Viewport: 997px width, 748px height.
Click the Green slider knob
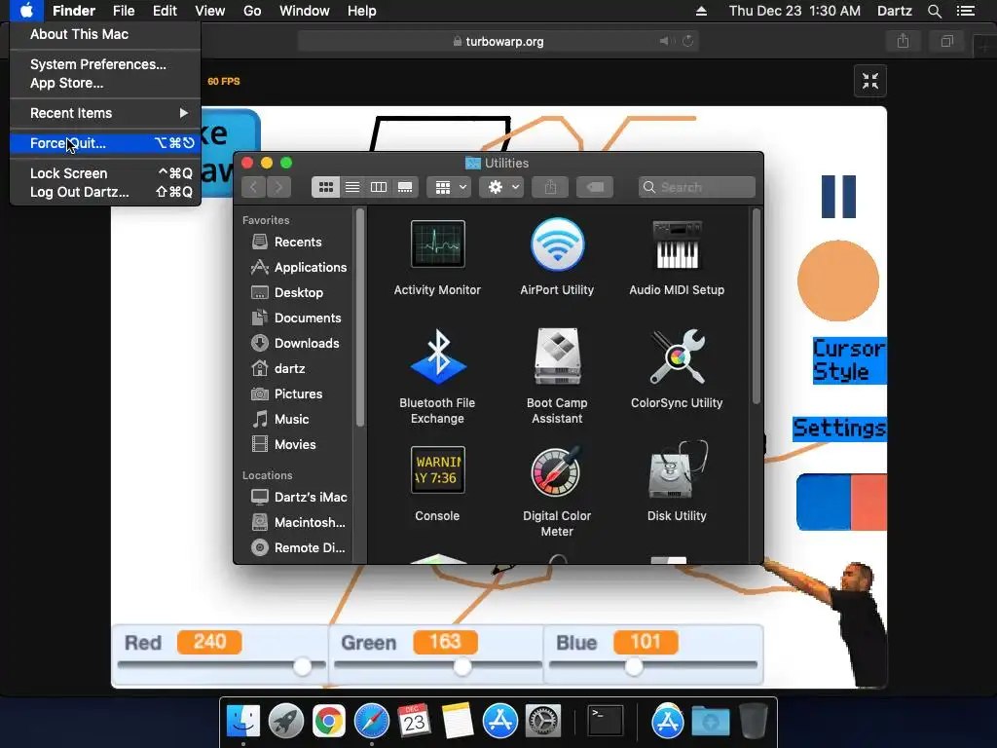coord(462,666)
